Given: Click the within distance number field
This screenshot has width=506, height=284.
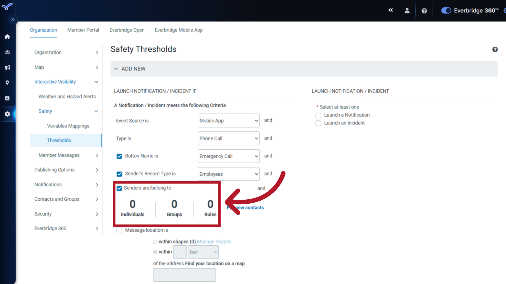Looking at the screenshot, I should pyautogui.click(x=180, y=252).
